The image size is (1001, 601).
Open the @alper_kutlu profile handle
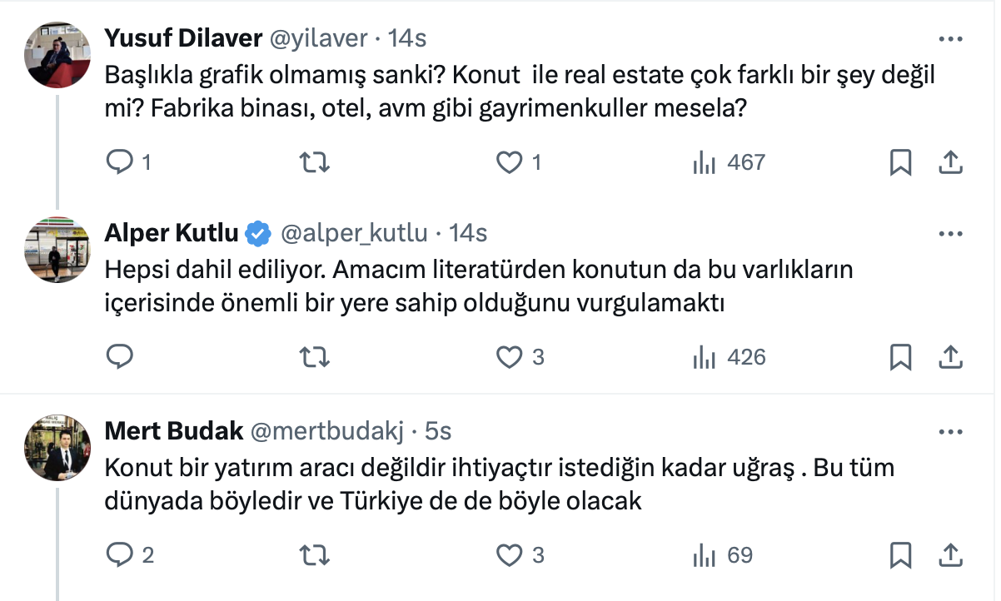(x=355, y=234)
